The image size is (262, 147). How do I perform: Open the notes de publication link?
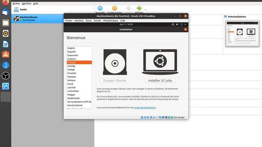pos(145,107)
